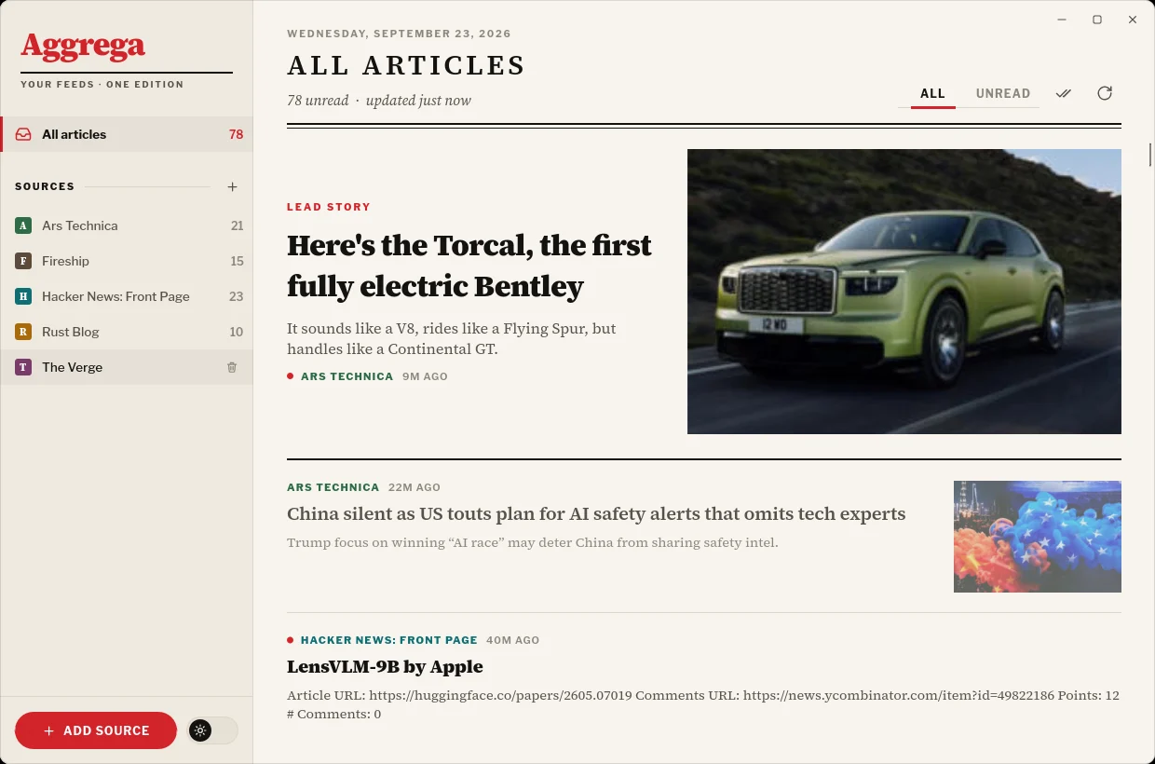Click HACKER NEWS: FRONT PAGE article label
The width and height of the screenshot is (1155, 764).
click(x=388, y=640)
